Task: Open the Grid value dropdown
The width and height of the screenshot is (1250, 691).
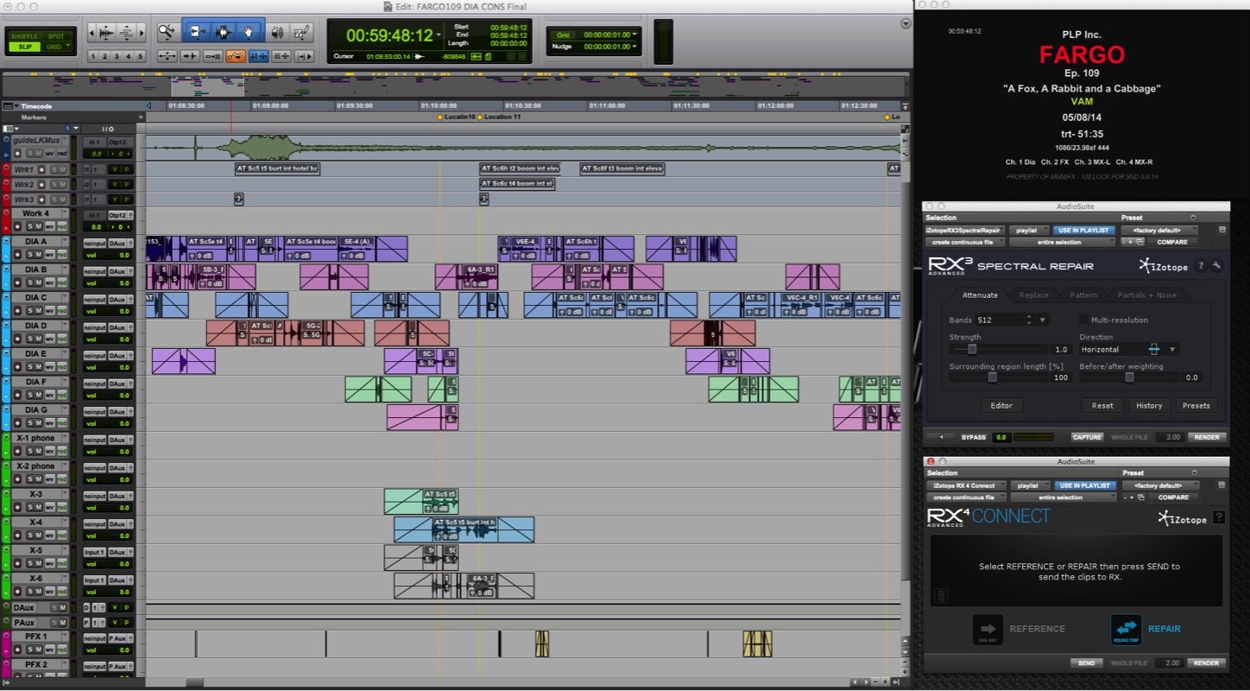Action: pos(635,35)
